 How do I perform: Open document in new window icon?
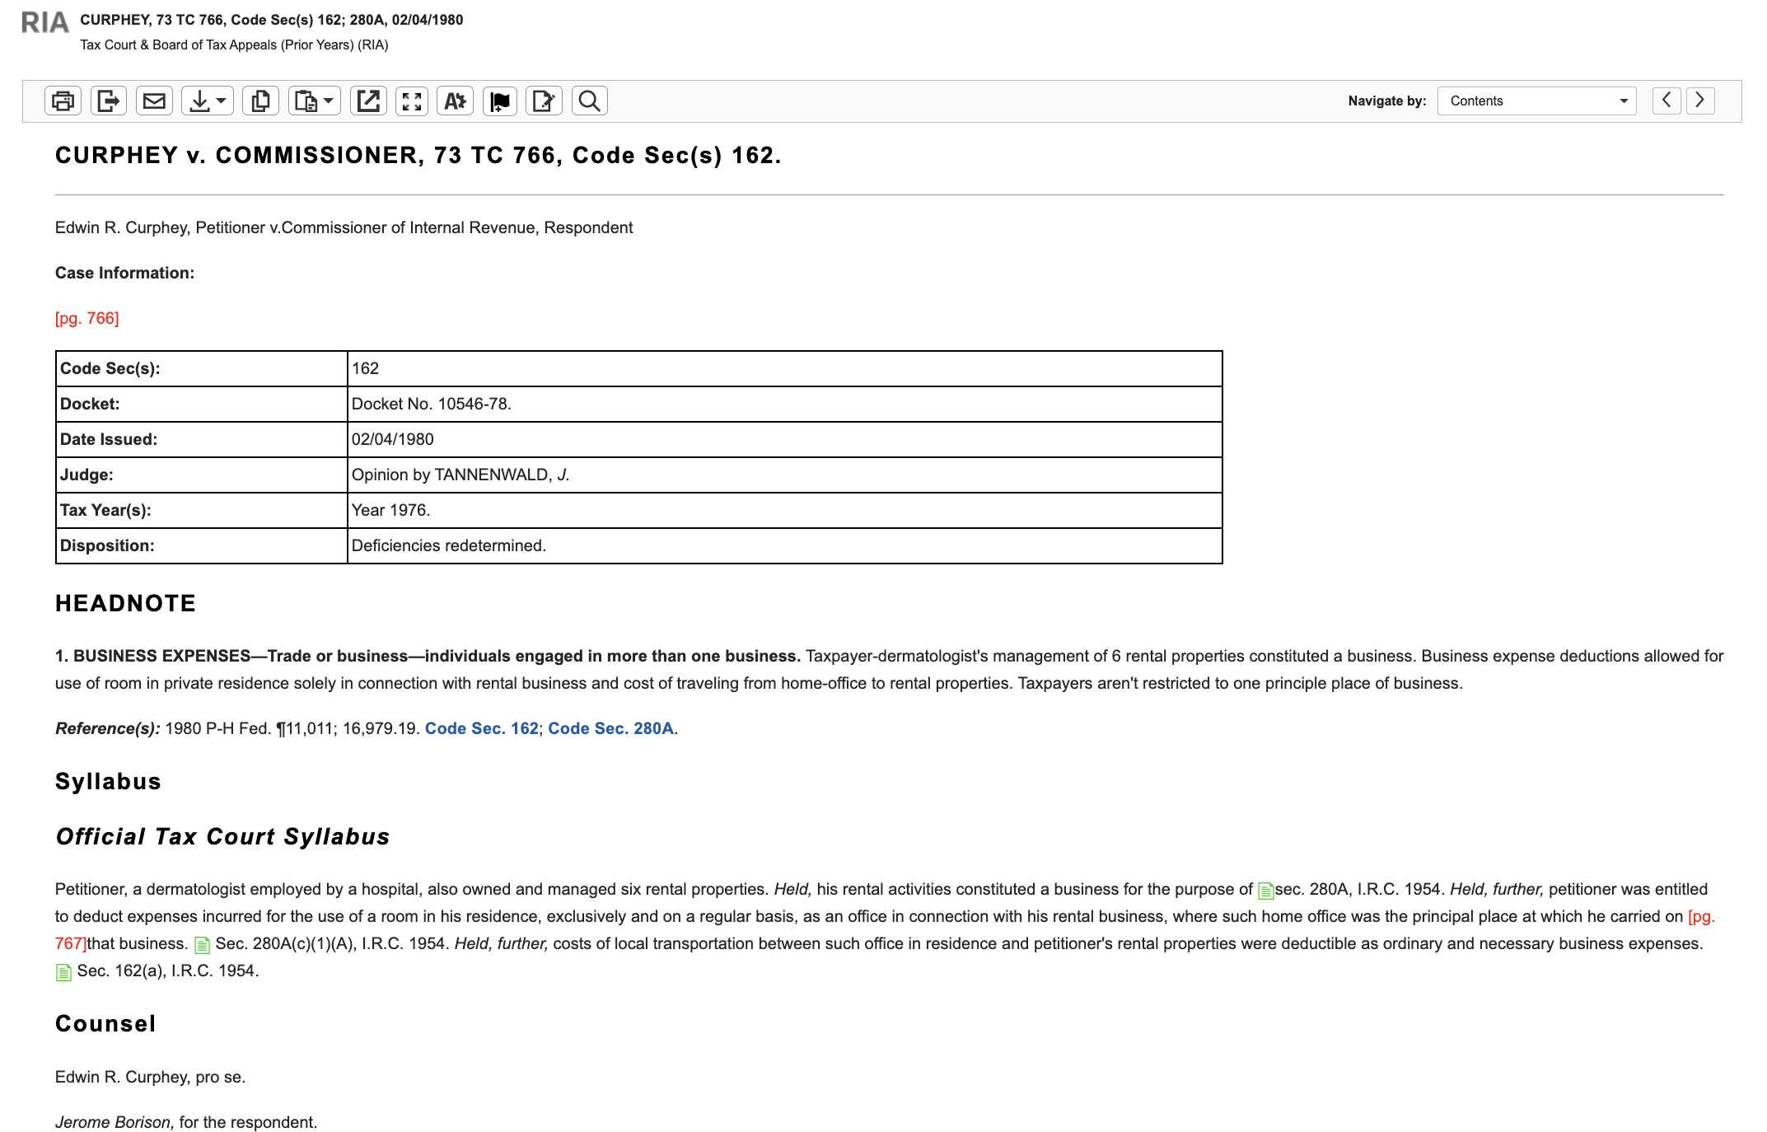(x=368, y=101)
